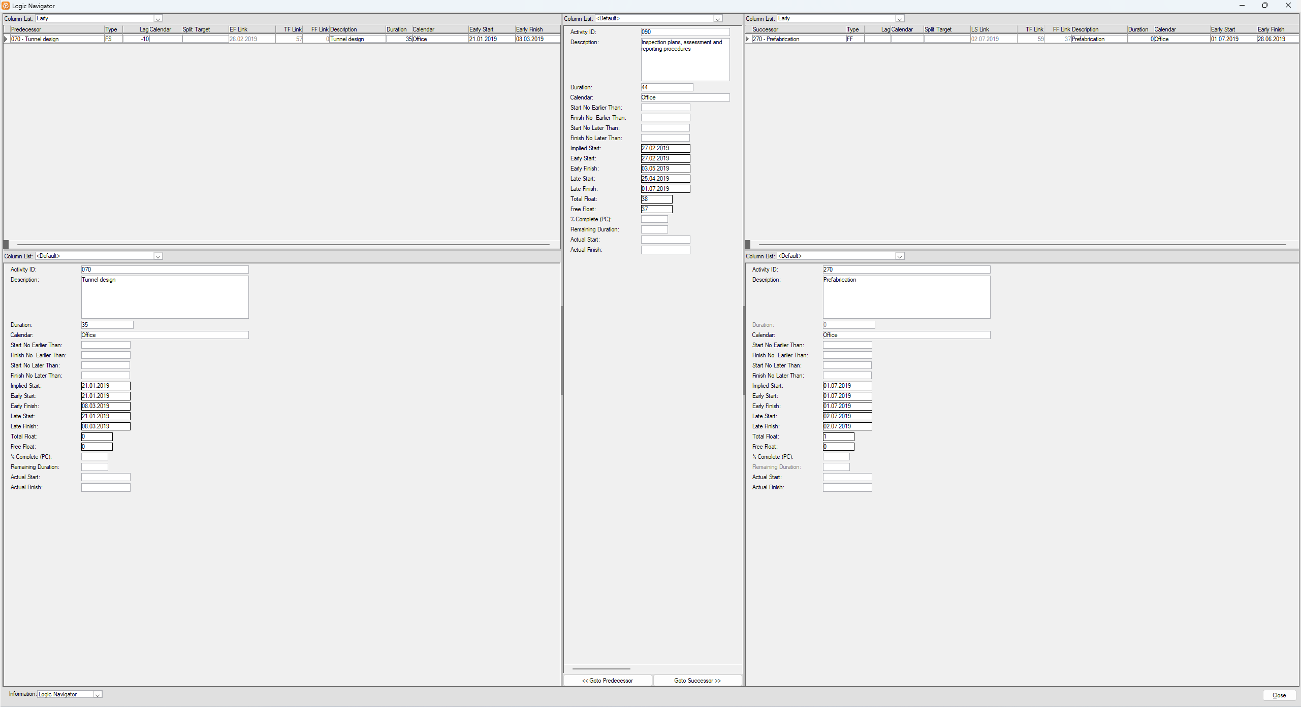Click Finish No Later Than field of activity 090
Screen dimensions: 1301x707
[665, 138]
